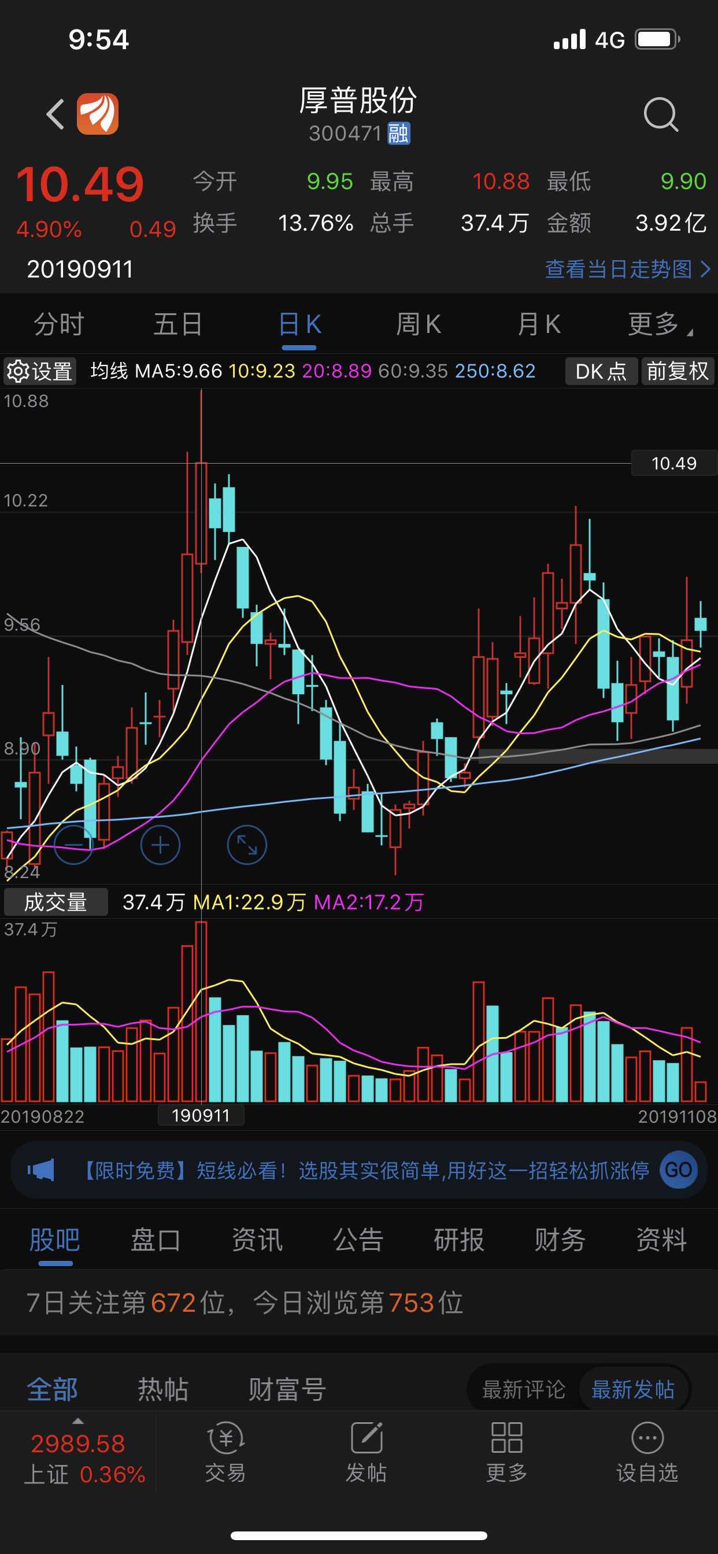Zoom in chart with plus icon
The height and width of the screenshot is (1554, 718).
[x=160, y=845]
